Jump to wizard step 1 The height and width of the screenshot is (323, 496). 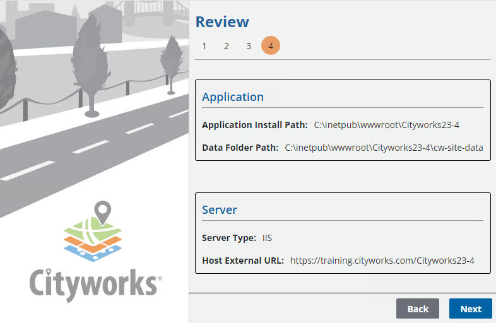(204, 46)
